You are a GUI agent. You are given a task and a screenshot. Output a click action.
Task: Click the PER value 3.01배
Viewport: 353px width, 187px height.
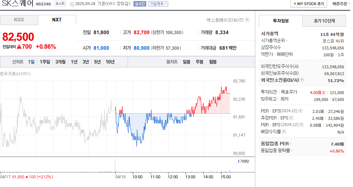[318, 112]
